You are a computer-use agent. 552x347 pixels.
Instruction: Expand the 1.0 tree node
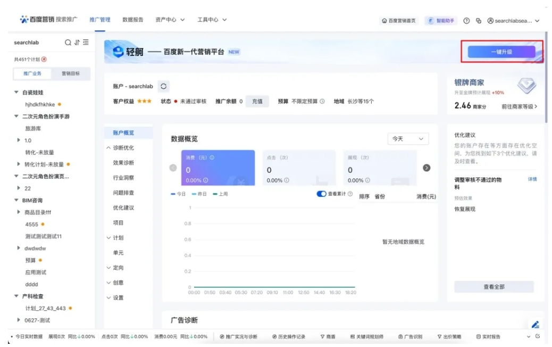19,140
